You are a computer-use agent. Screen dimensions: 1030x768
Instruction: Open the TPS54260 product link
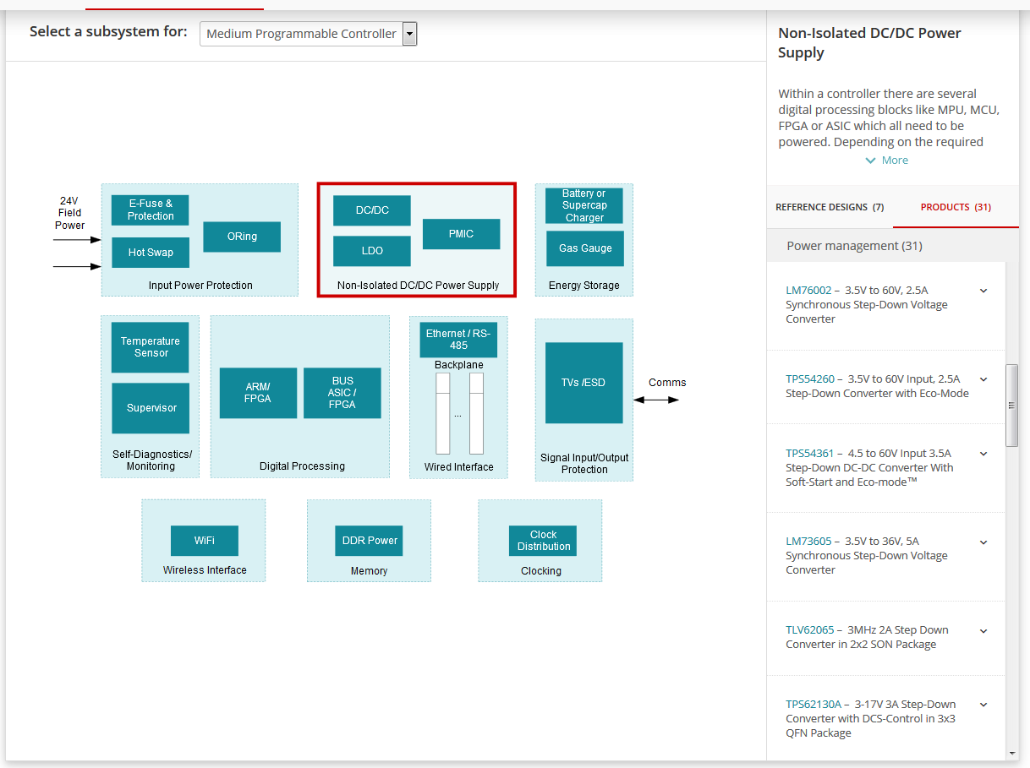coord(810,379)
